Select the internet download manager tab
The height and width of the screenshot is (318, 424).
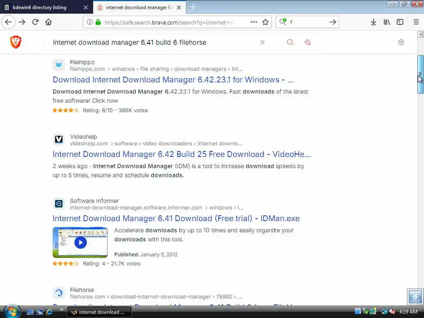coord(139,7)
